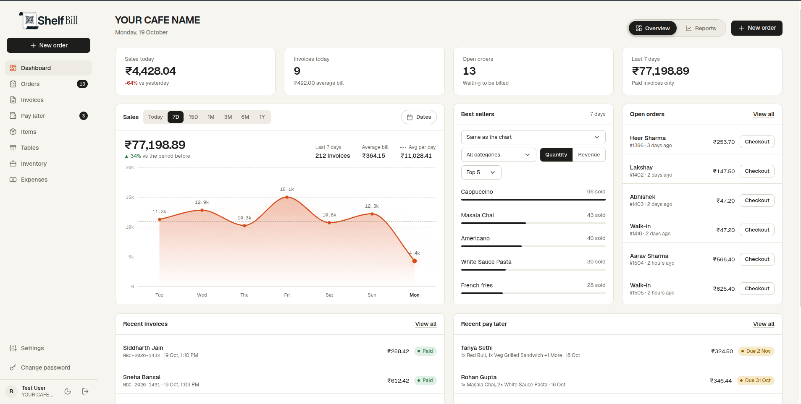Open Siddharth Jain's recent invoice row
Screen dimensions: 801x404
(280, 351)
